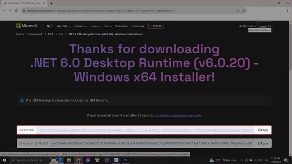Open the share page icon in address bar

238,11
